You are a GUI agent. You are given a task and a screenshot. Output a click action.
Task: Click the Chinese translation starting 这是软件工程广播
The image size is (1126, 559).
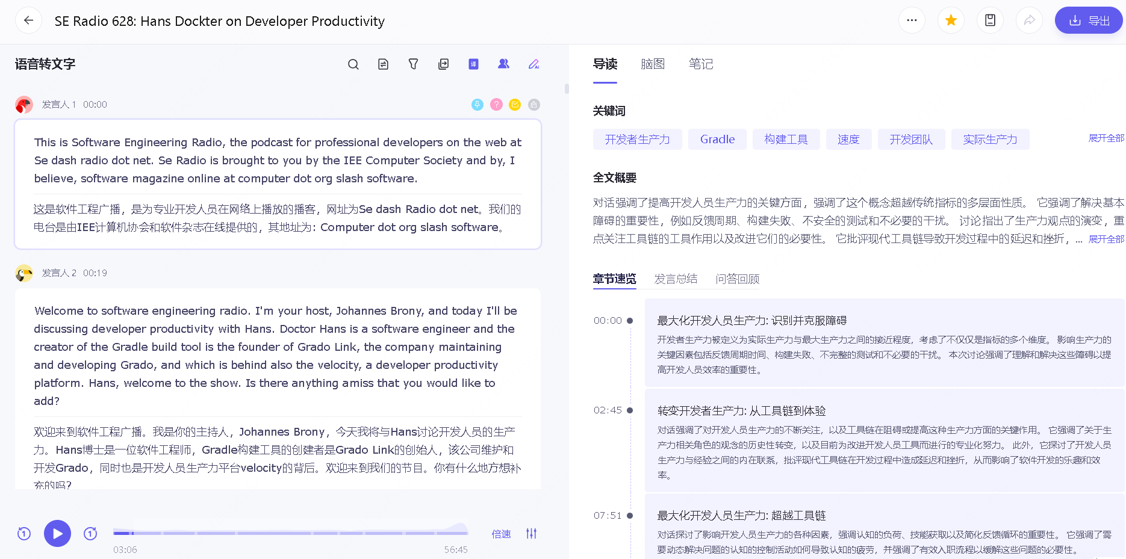(278, 218)
